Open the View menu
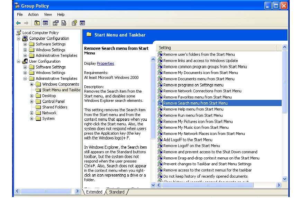 48,14
